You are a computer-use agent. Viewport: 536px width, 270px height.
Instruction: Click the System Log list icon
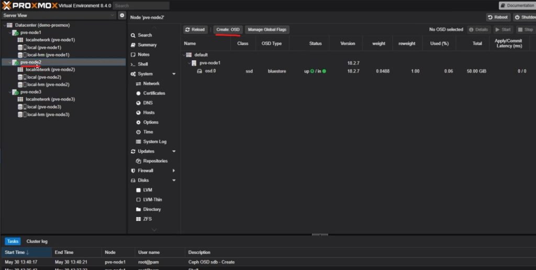(x=138, y=142)
